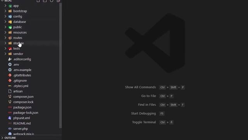Image resolution: width=248 pixels, height=140 pixels.
Task: Click the bootstrap folder icon
Action: coord(10,11)
